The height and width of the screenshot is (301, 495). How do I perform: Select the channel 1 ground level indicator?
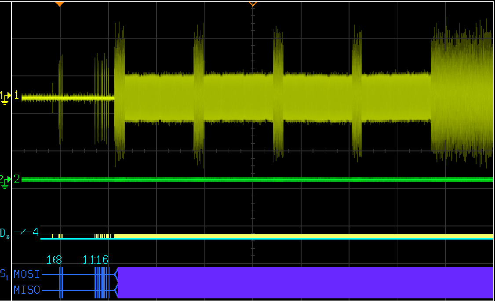point(5,98)
